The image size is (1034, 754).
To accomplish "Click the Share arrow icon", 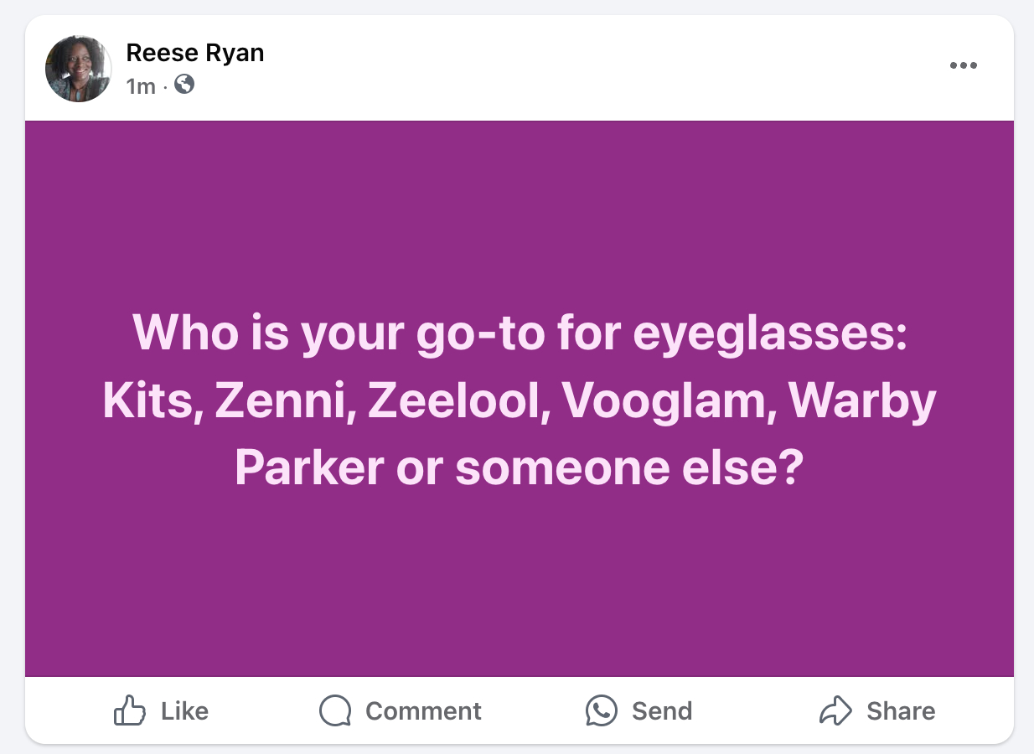I will tap(835, 711).
